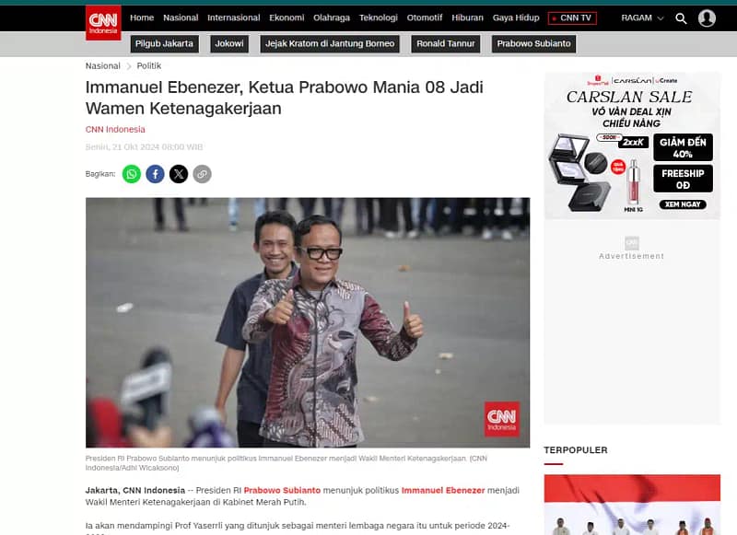Follow the Prabowo Subianto link in article text
The width and height of the screenshot is (737, 535).
pos(282,490)
